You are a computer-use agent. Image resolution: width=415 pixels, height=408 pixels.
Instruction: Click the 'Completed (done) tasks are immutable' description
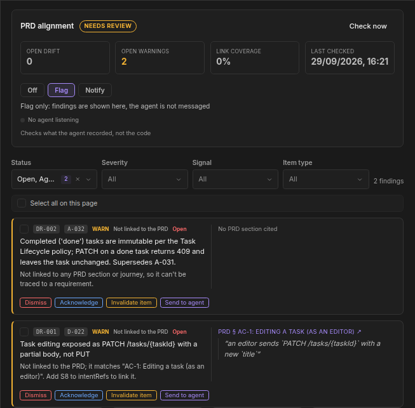[112, 251]
